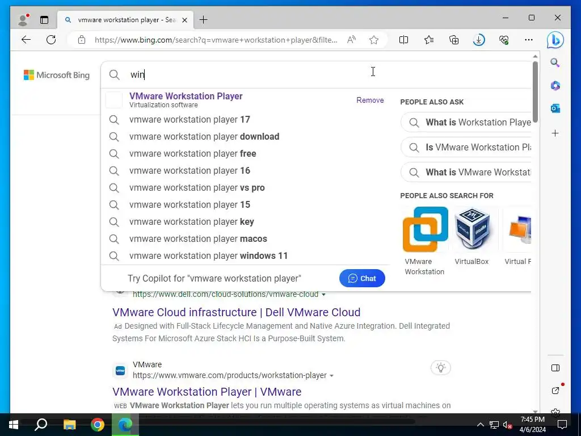Open the Downloads icon

pyautogui.click(x=479, y=40)
